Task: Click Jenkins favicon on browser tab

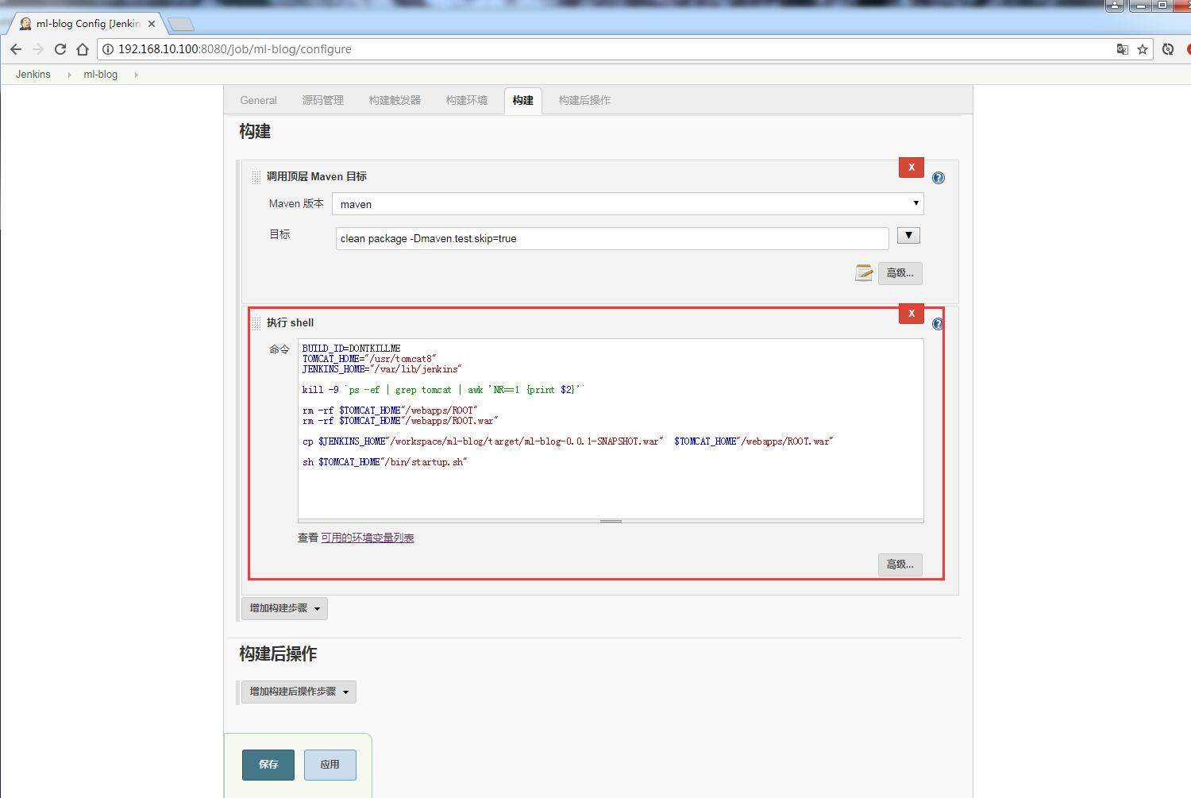Action: pyautogui.click(x=25, y=24)
